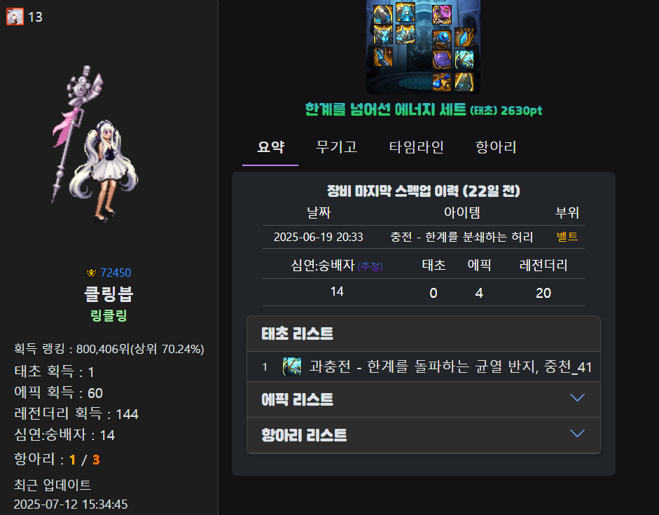Viewport: 659px width, 515px height.
Task: Click the 링클링 adventure group name link
Action: [109, 315]
